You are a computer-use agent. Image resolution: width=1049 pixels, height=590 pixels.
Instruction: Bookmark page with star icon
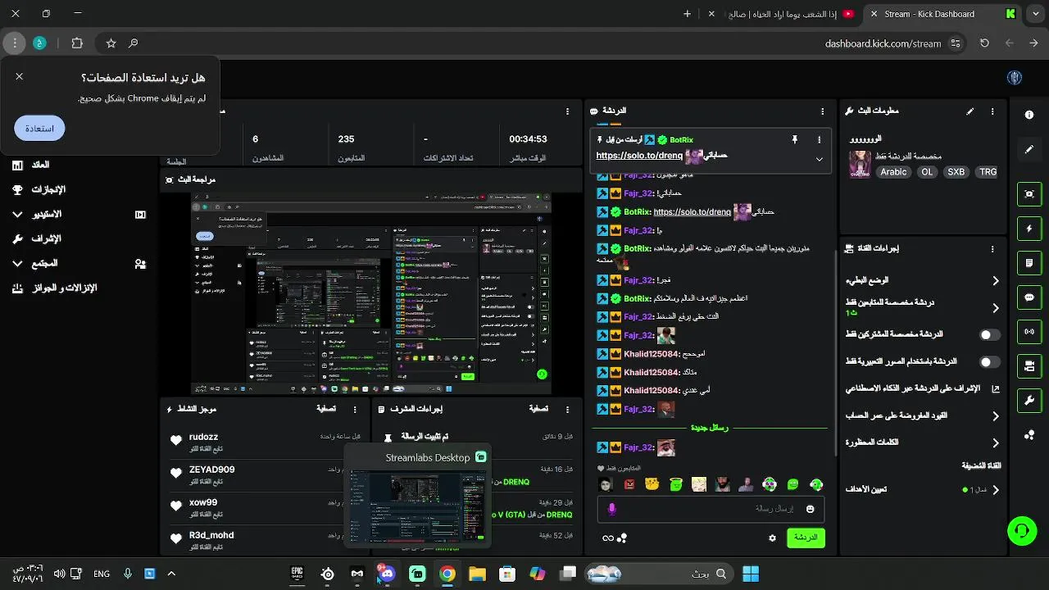point(111,43)
